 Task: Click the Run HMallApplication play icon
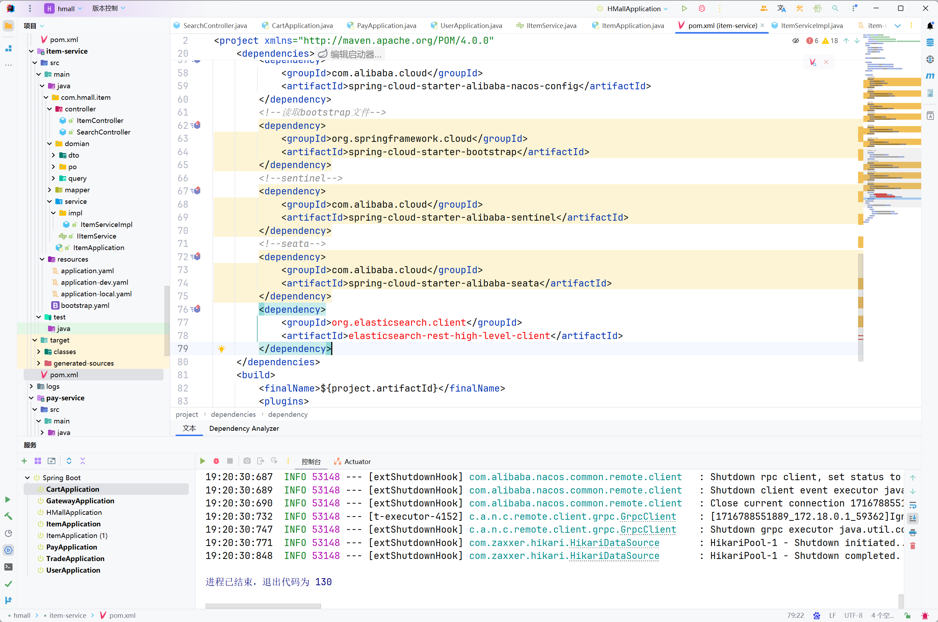(x=684, y=8)
